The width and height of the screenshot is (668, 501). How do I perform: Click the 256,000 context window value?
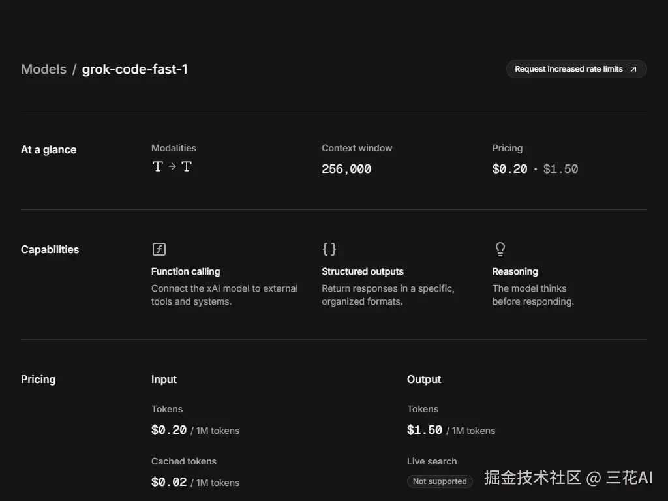click(346, 169)
